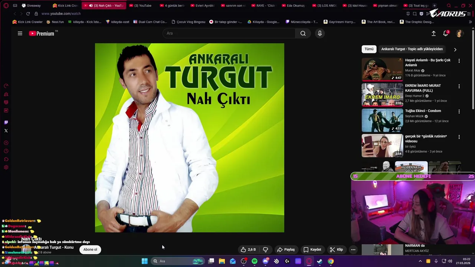The image size is (475, 267).
Task: Create a clip with Klip button
Action: 336,250
